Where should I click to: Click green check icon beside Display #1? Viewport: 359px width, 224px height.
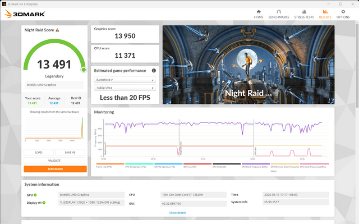pyautogui.click(x=44, y=203)
